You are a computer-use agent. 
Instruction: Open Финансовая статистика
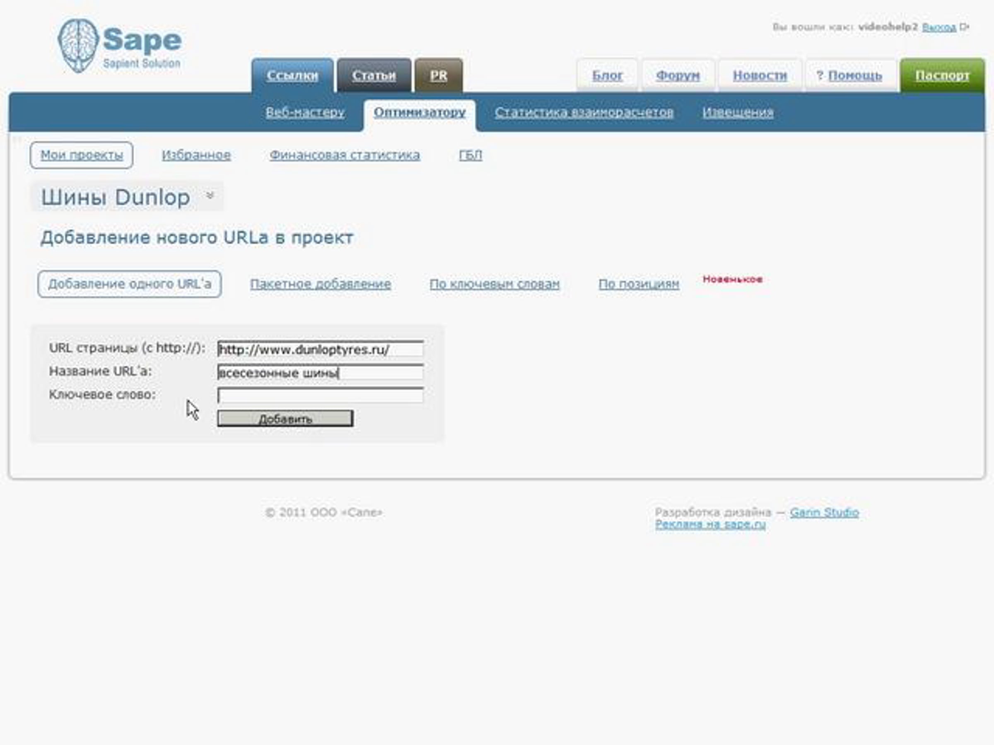pyautogui.click(x=345, y=155)
